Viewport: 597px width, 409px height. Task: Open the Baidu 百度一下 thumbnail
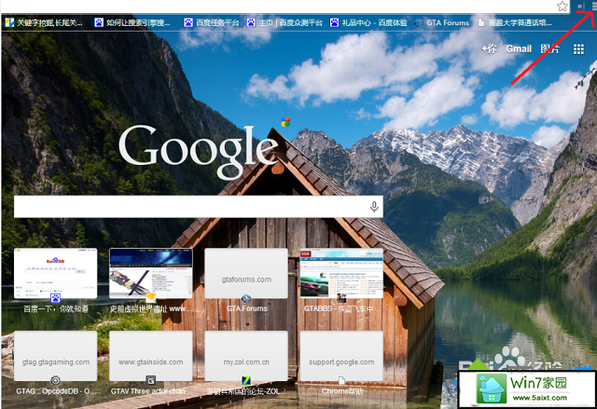[x=56, y=273]
